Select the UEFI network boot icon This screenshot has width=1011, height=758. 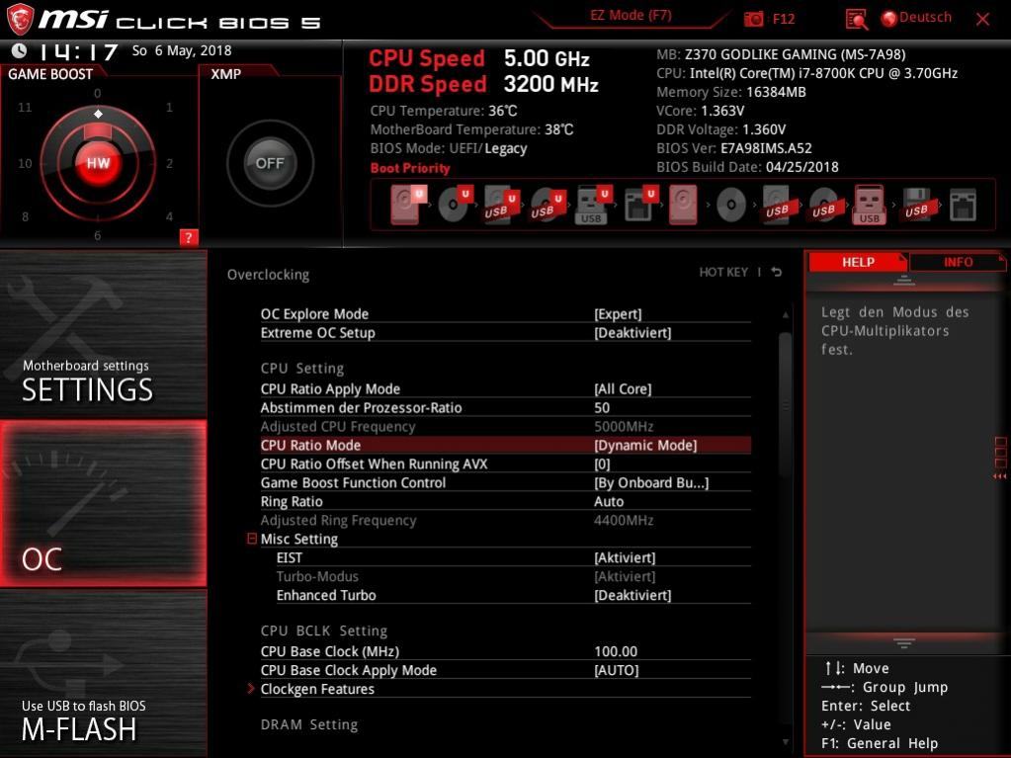tap(640, 205)
